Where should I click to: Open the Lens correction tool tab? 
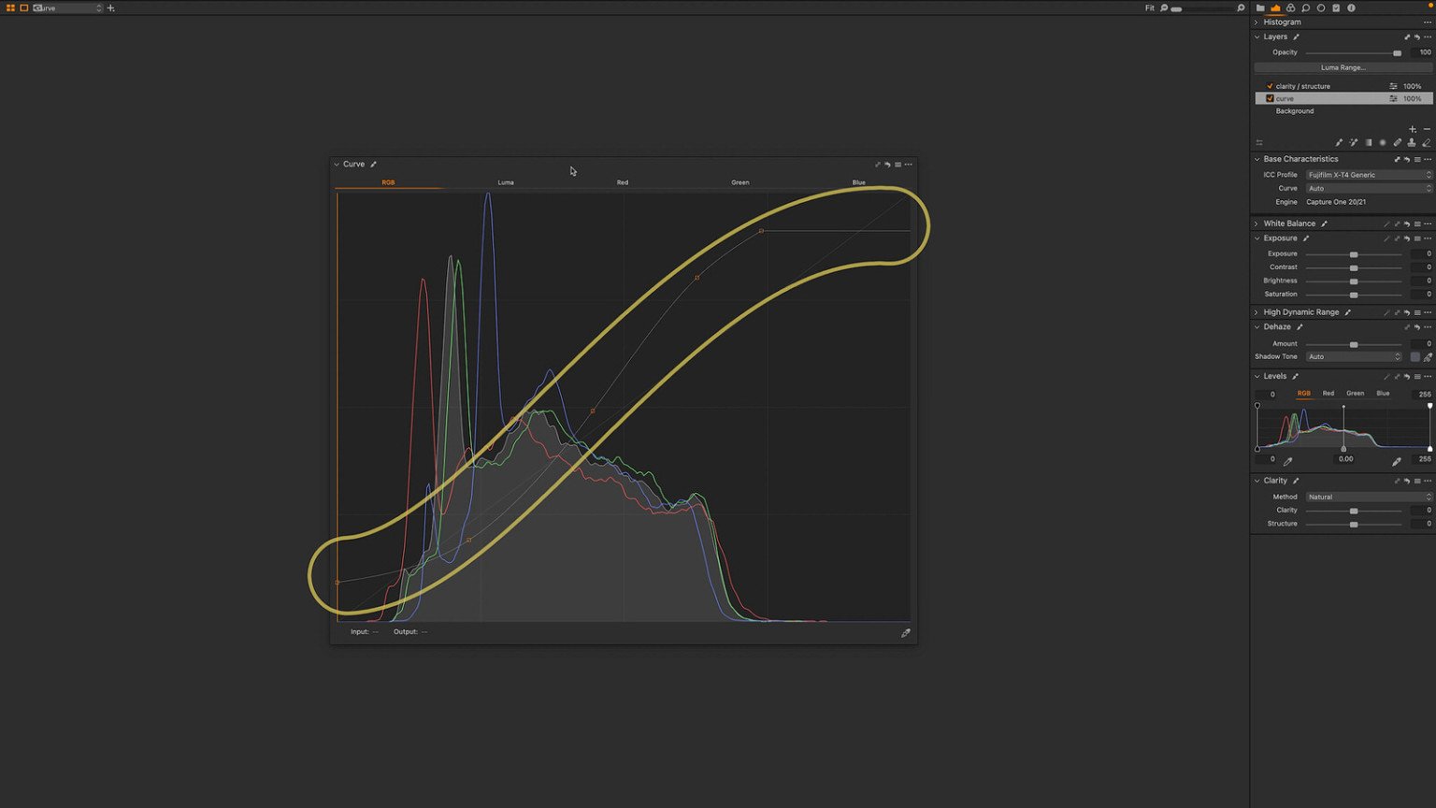click(1320, 7)
